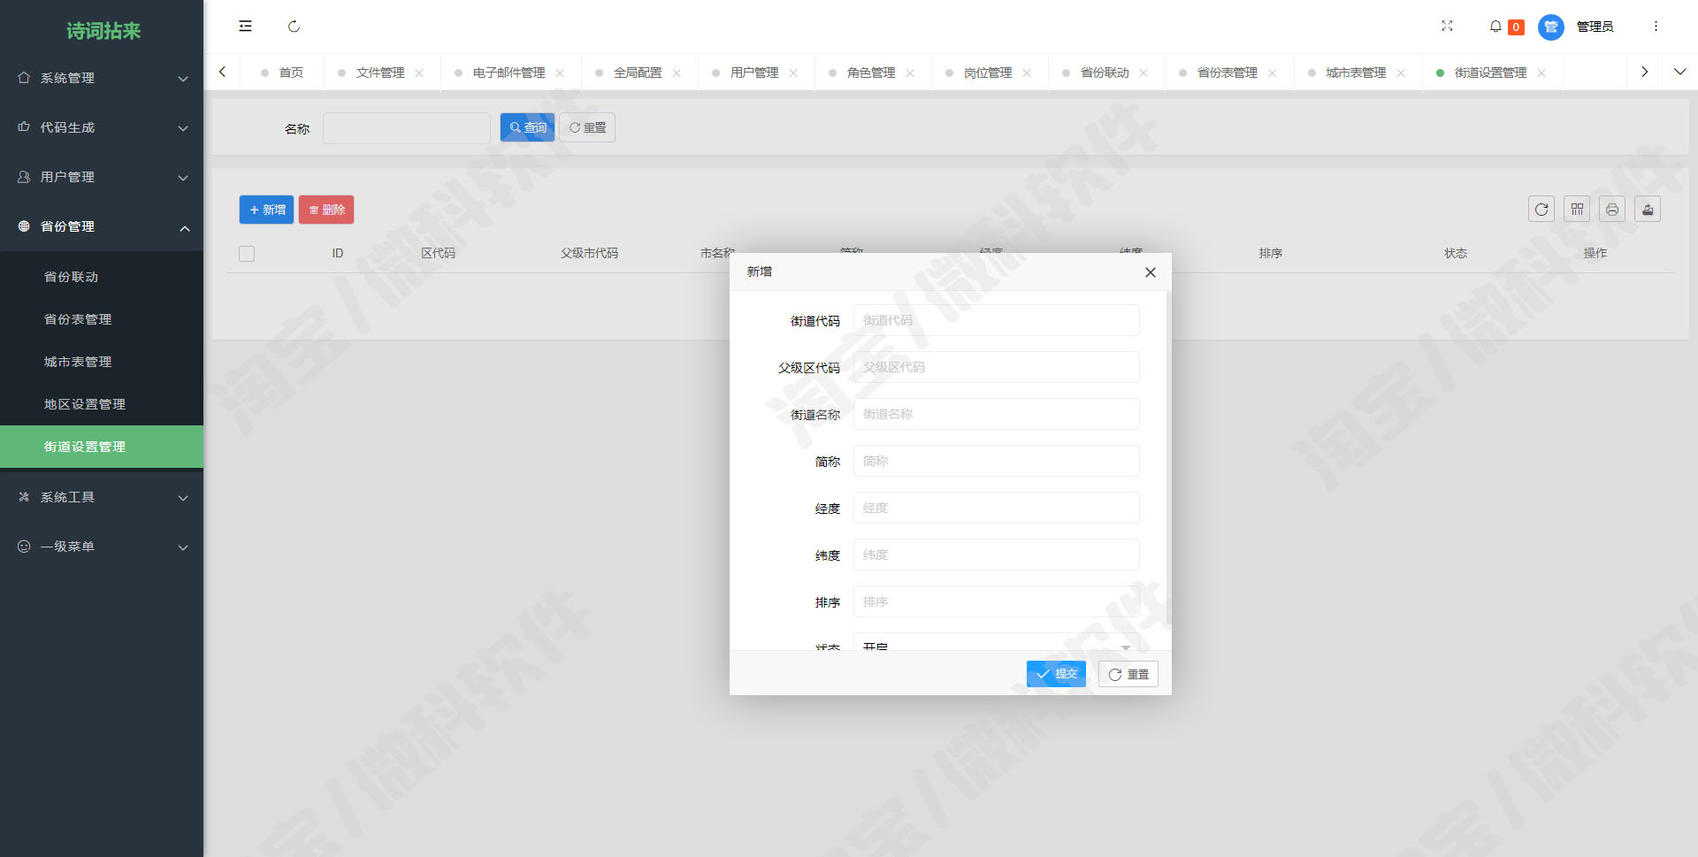Switch to the 岗位管理 tab
The height and width of the screenshot is (857, 1698).
[x=988, y=73]
